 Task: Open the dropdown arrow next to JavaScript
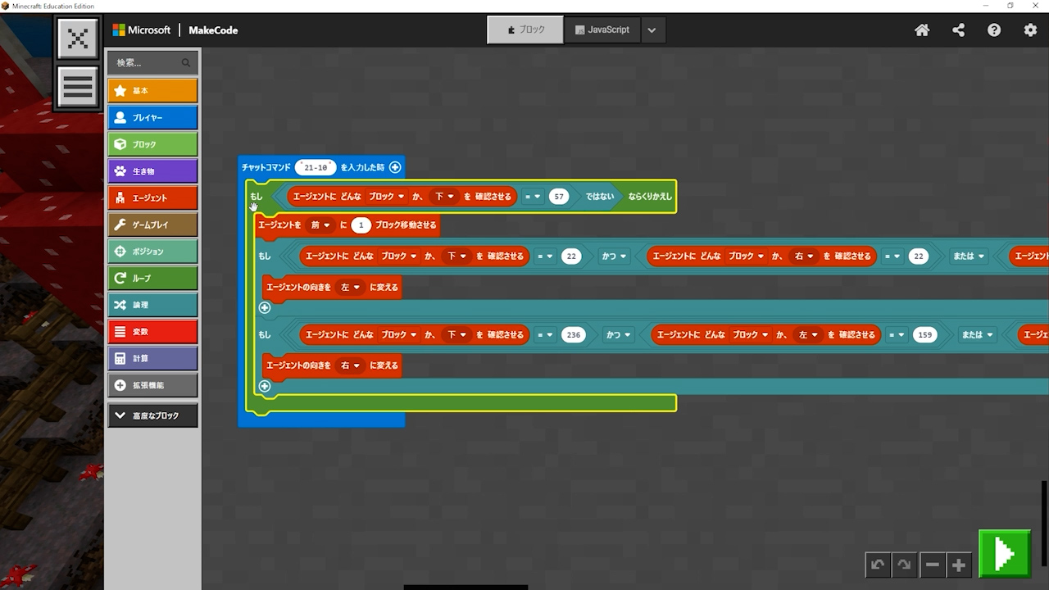click(x=652, y=30)
